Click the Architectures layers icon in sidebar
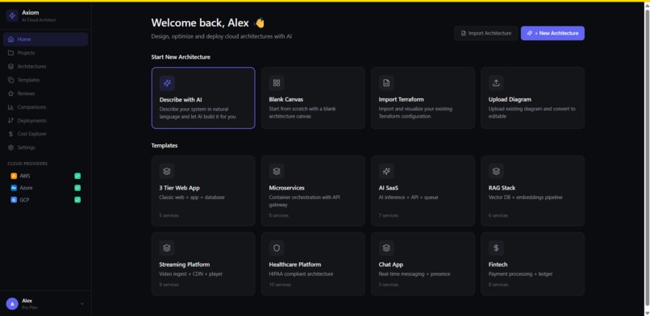Viewport: 650px width, 316px height. pyautogui.click(x=10, y=67)
